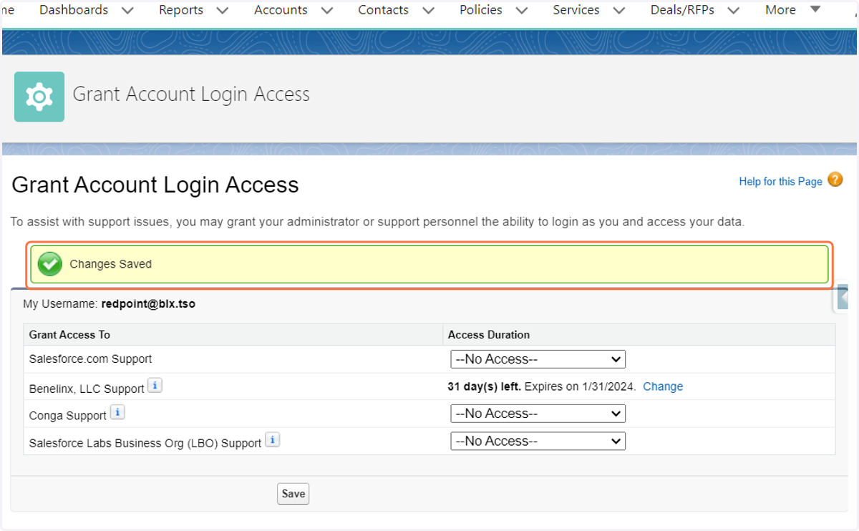859x531 pixels.
Task: Open the Dashboards tab
Action: pyautogui.click(x=74, y=10)
